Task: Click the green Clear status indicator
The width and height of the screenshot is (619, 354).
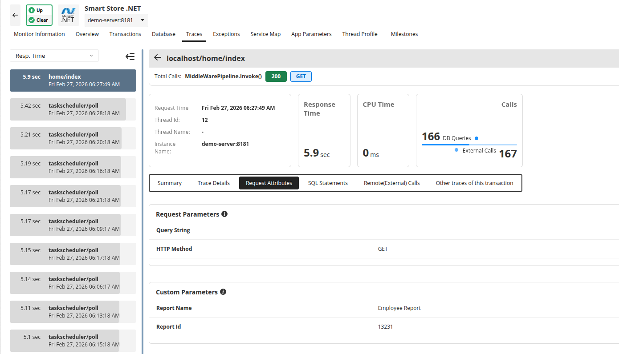Action: (38, 20)
